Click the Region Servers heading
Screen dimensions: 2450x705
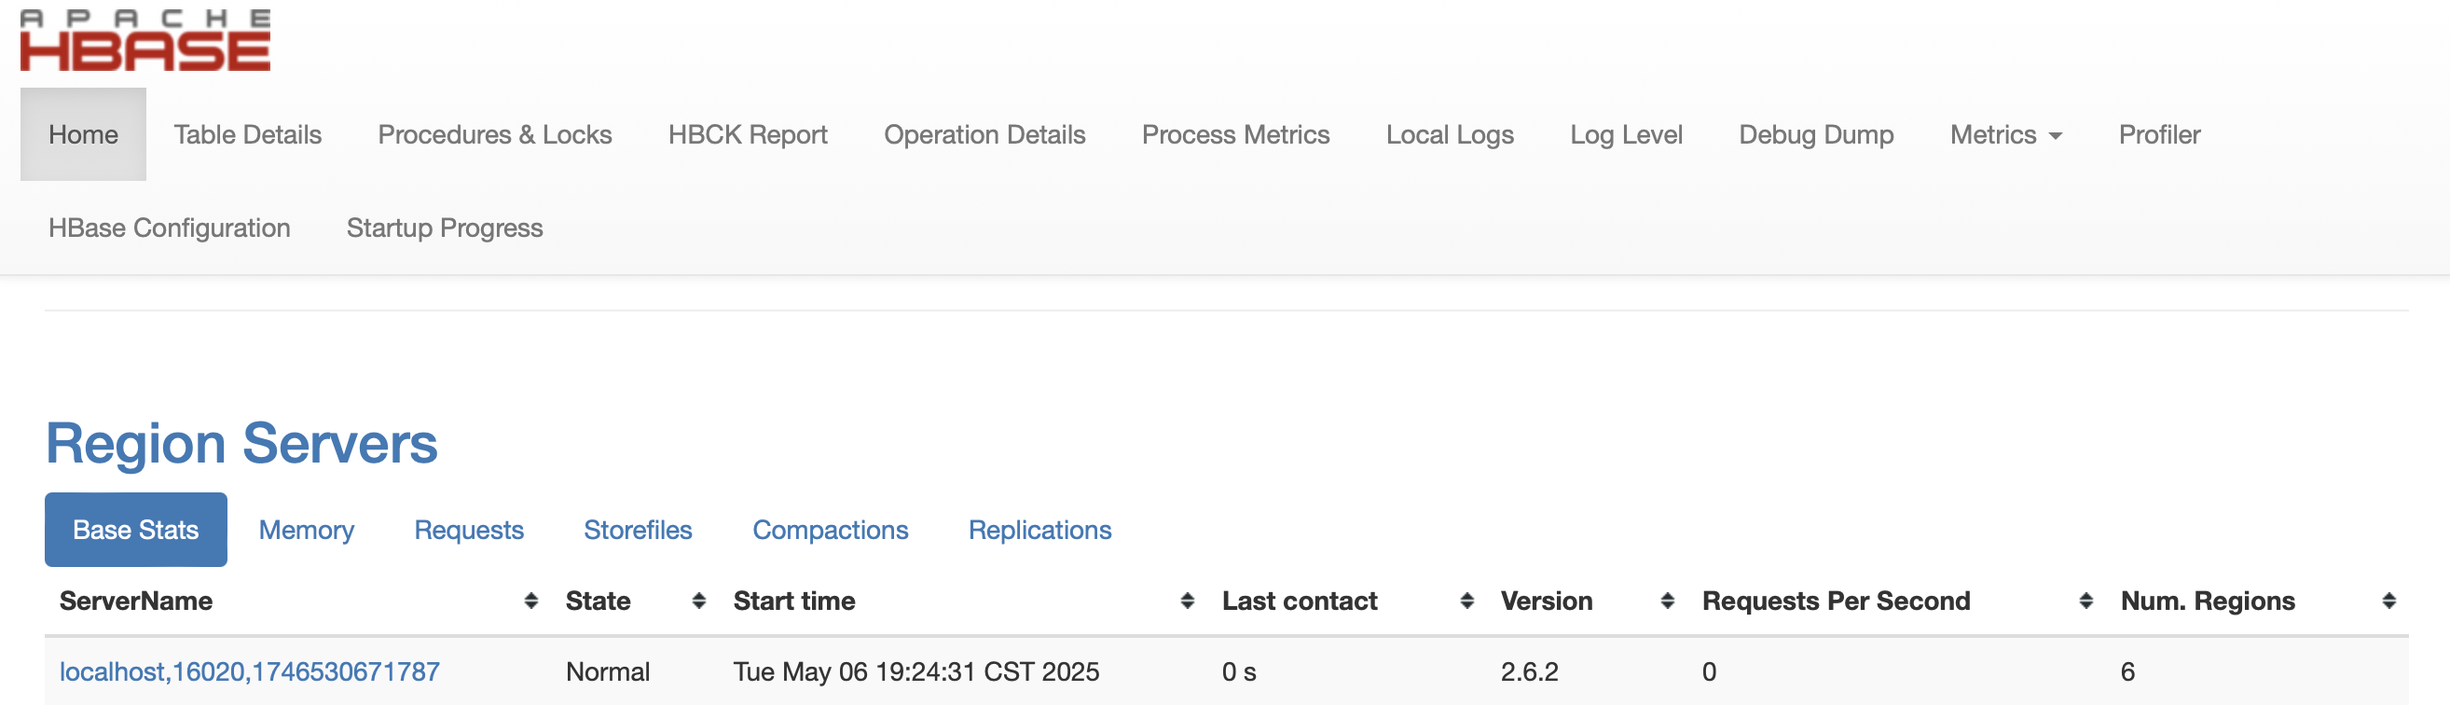(241, 443)
